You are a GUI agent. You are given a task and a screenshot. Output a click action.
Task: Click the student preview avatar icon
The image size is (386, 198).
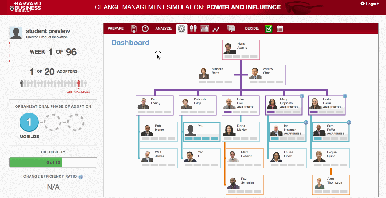(16, 33)
